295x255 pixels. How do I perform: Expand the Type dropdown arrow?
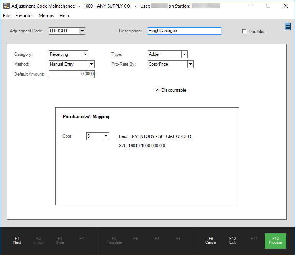[184, 54]
